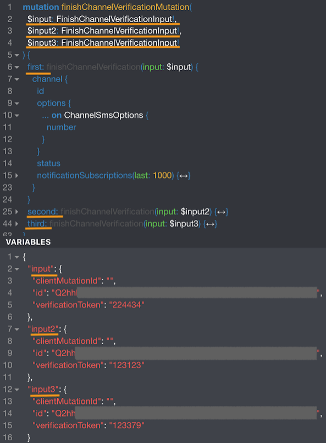Click the "input2" key in variables

[x=43, y=329]
